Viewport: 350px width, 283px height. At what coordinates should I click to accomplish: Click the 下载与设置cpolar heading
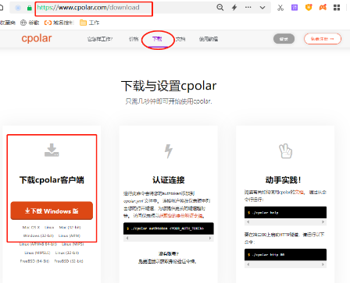tap(169, 86)
